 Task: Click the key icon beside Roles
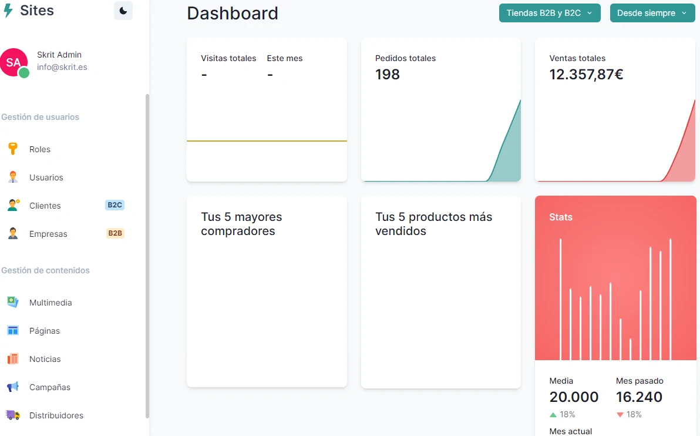coord(13,149)
